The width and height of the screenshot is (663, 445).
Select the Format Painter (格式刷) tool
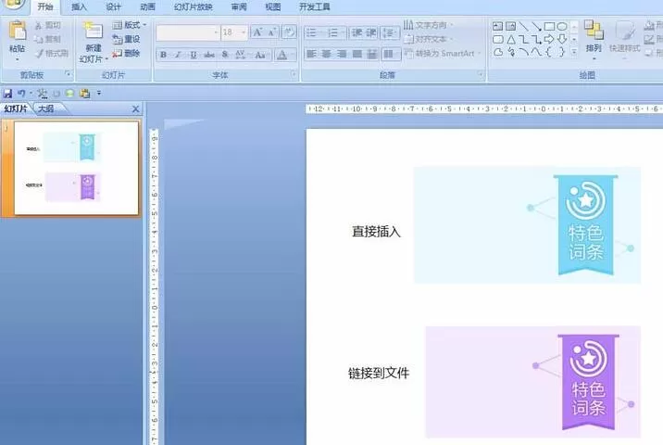(52, 54)
